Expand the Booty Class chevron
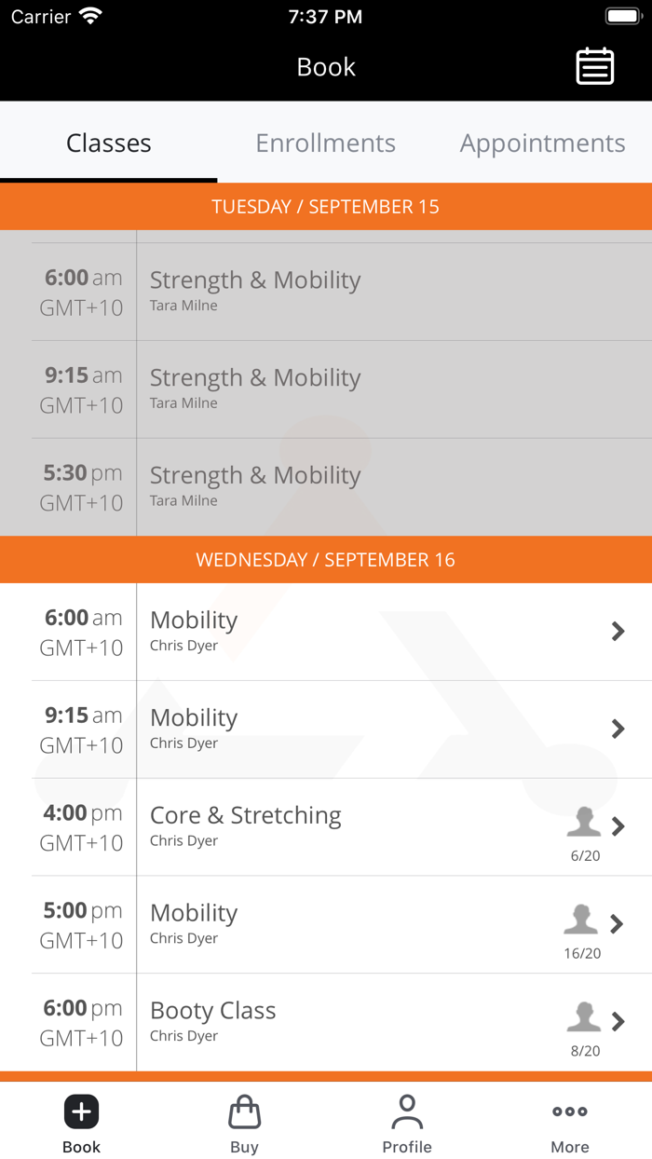Viewport: 652px width, 1159px height. tap(618, 1022)
